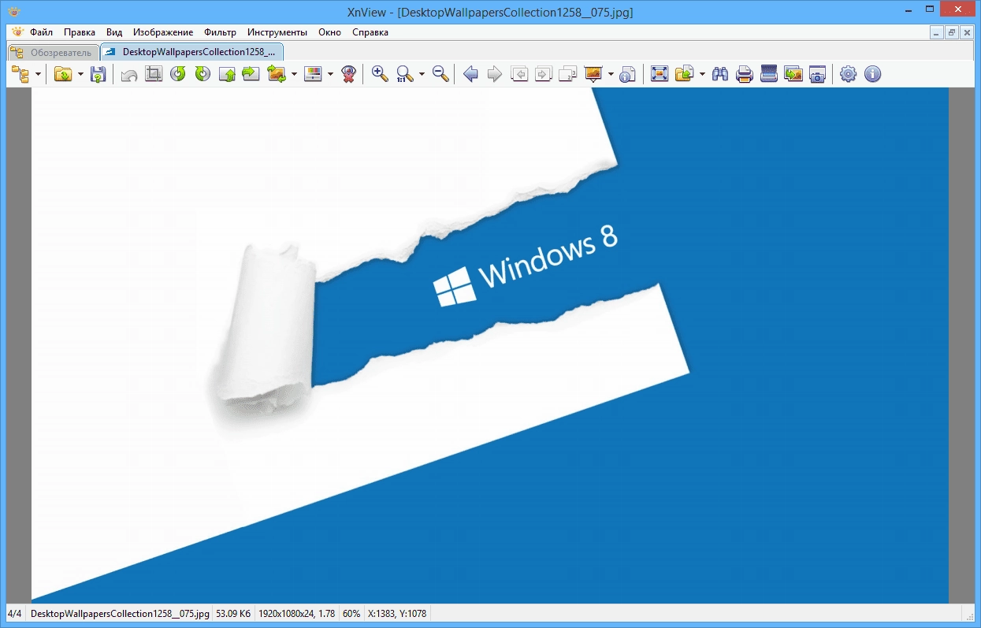The image size is (981, 628).
Task: Click the 53.09 КБ file size
Action: [x=233, y=613]
